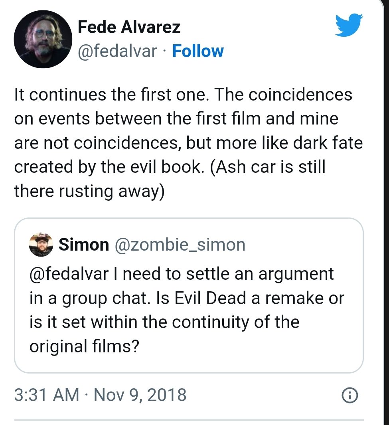
Task: Click "settle an argument" in quoted tweet
Action: click(255, 275)
